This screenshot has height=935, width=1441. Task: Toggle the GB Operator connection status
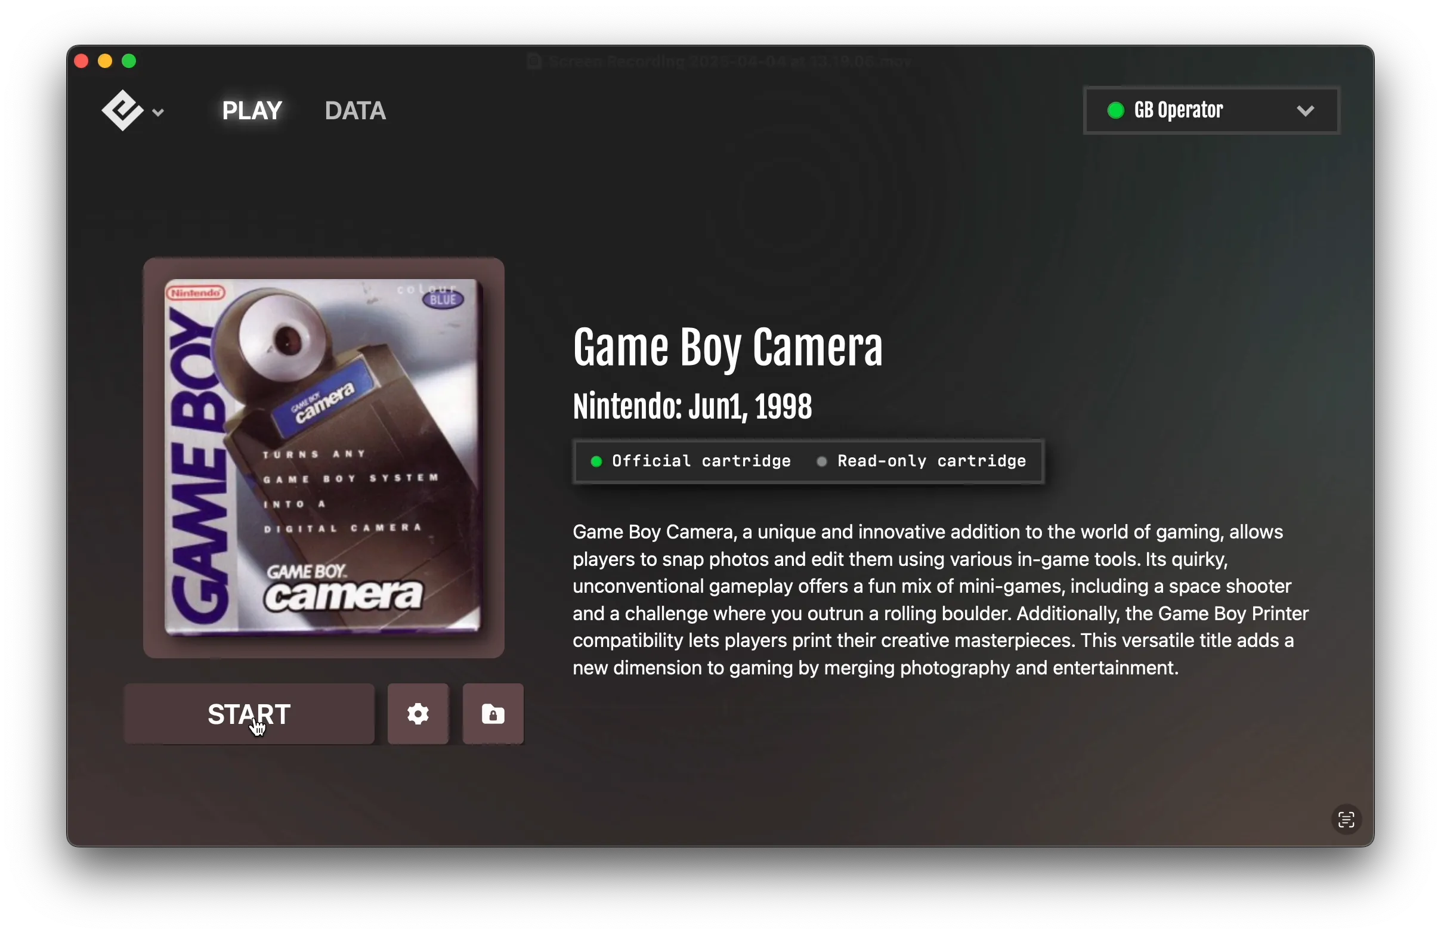pos(1116,110)
